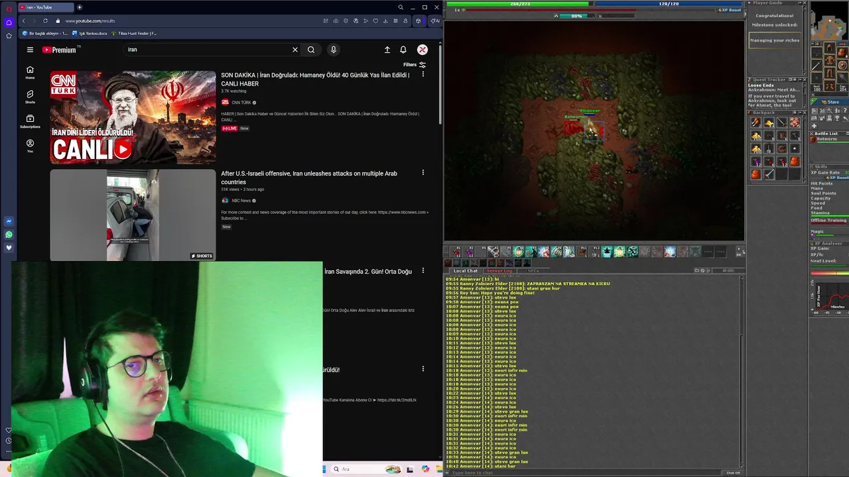Screen dimensions: 849x477
Task: Close the Quest Tracker panel
Action: (805, 79)
